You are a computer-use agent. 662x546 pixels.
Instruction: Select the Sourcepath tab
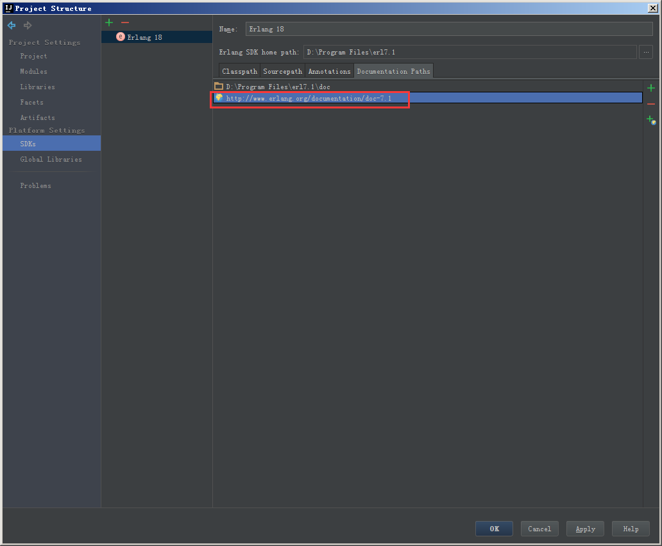(282, 71)
